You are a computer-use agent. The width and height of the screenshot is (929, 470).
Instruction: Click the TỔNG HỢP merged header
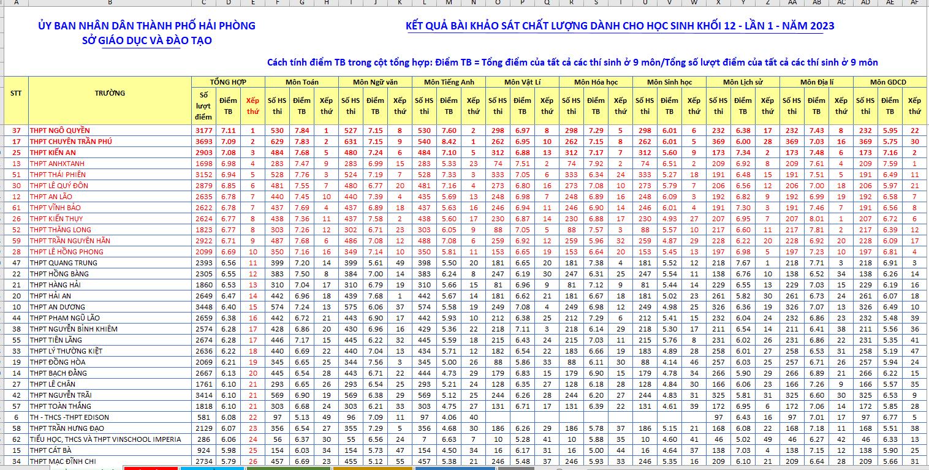tap(228, 81)
